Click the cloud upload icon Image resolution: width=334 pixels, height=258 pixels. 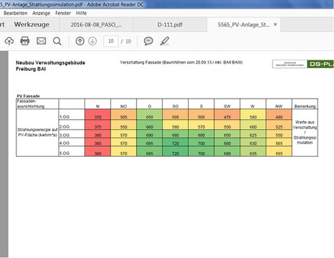9,41
